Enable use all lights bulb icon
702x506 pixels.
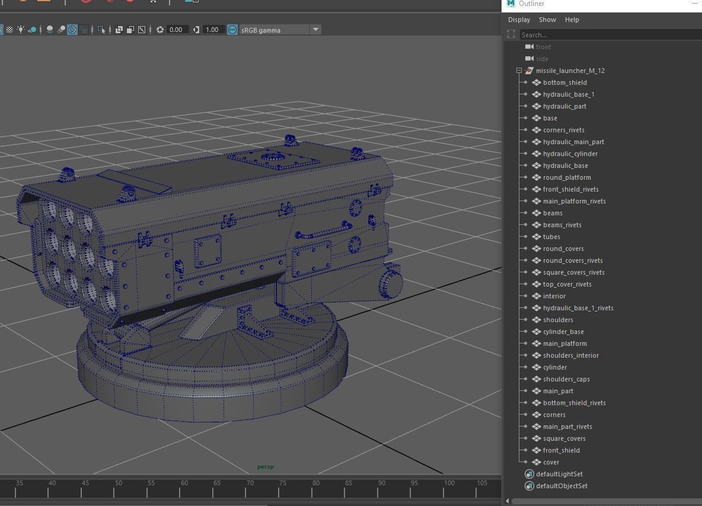pos(21,30)
